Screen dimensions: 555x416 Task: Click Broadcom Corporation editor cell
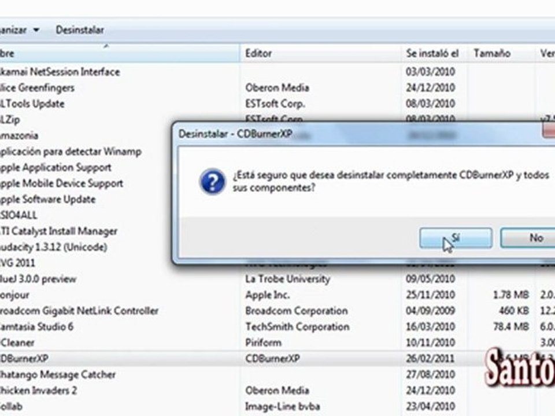[x=297, y=311]
